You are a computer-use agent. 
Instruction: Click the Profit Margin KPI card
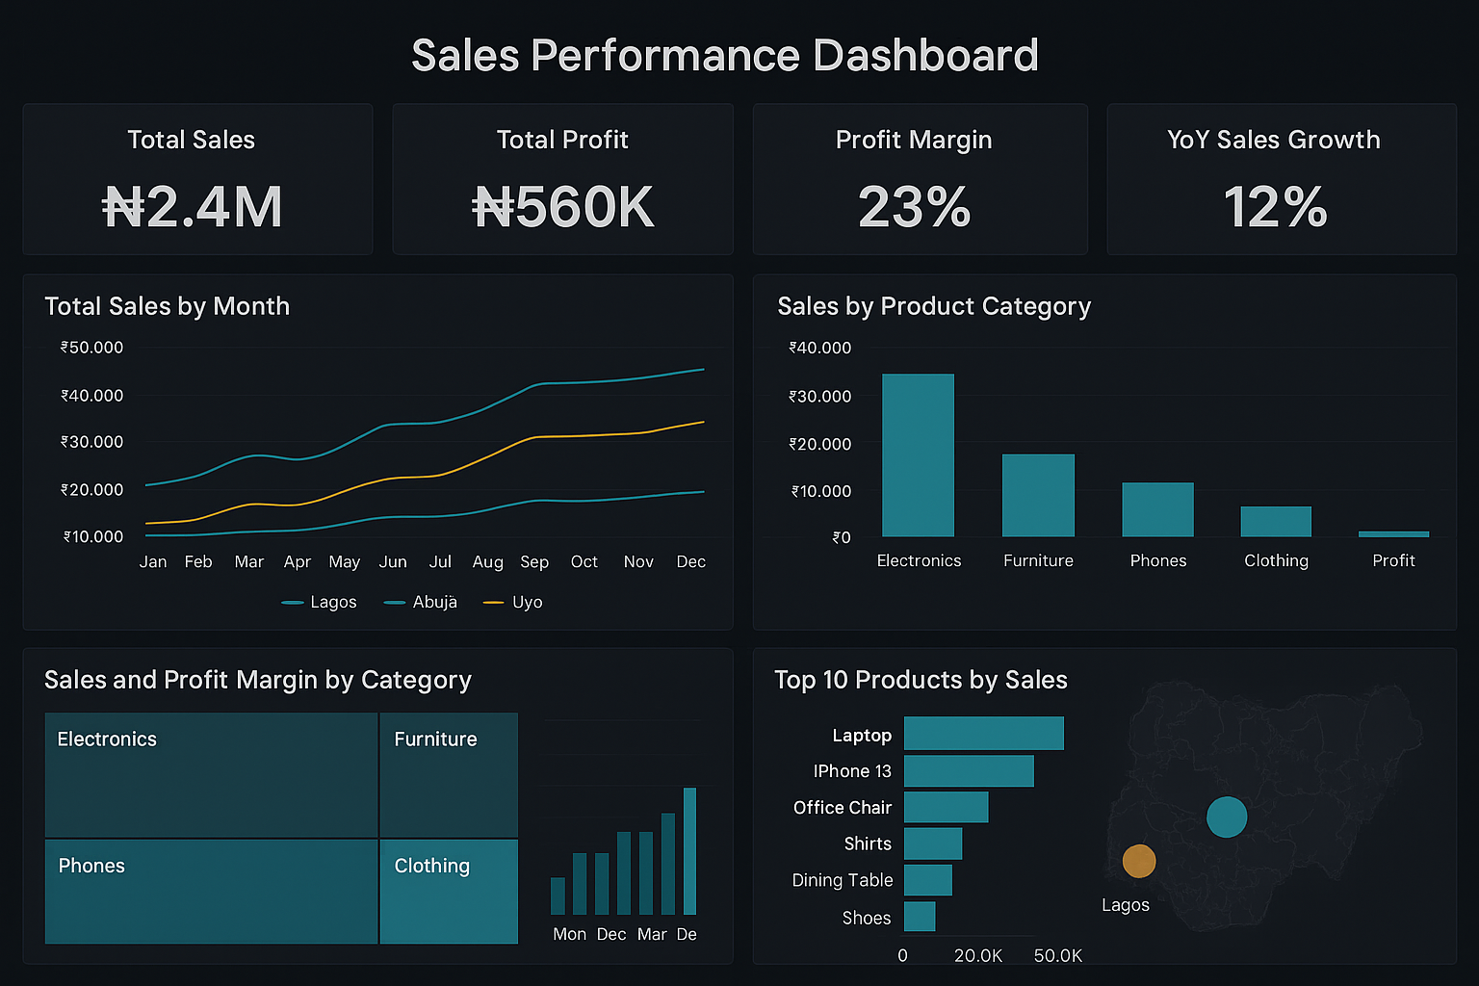[920, 179]
